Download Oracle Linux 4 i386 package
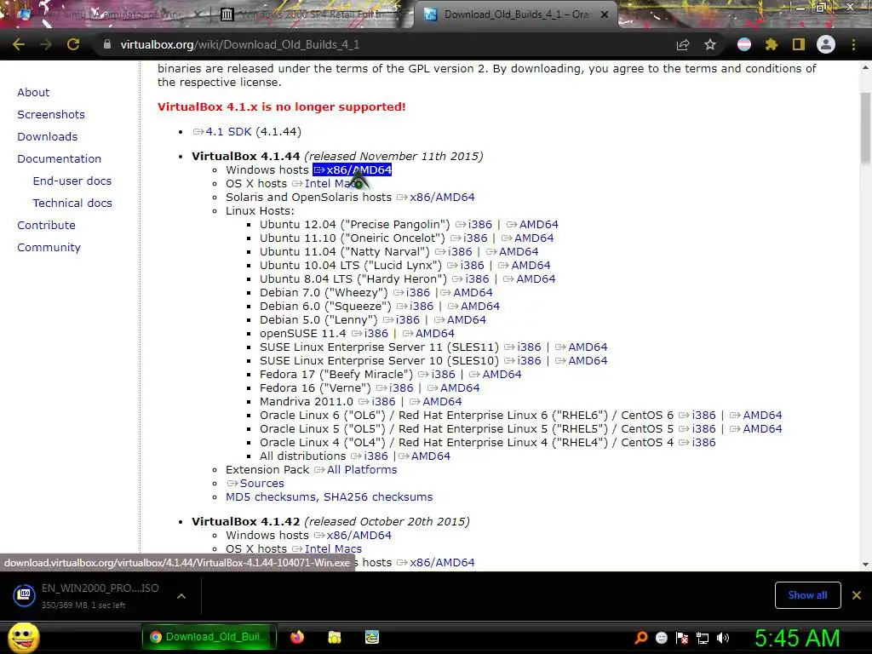 (697, 443)
